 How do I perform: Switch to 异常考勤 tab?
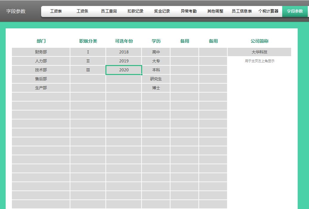pyautogui.click(x=188, y=11)
